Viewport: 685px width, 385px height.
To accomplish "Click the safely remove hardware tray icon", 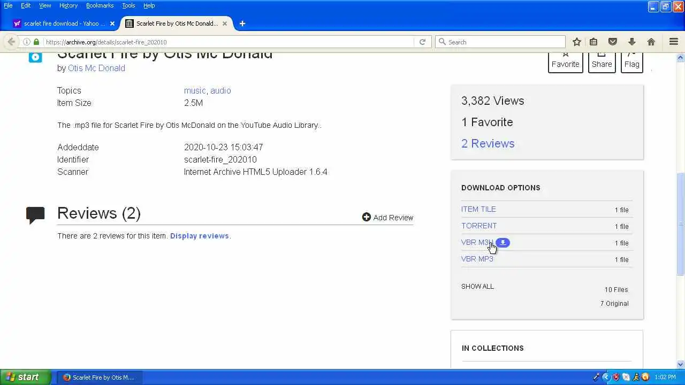I will 597,377.
